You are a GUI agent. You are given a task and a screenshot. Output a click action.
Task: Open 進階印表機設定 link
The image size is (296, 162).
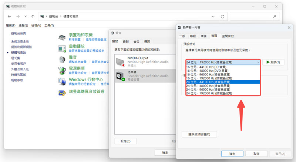[x=96, y=40]
